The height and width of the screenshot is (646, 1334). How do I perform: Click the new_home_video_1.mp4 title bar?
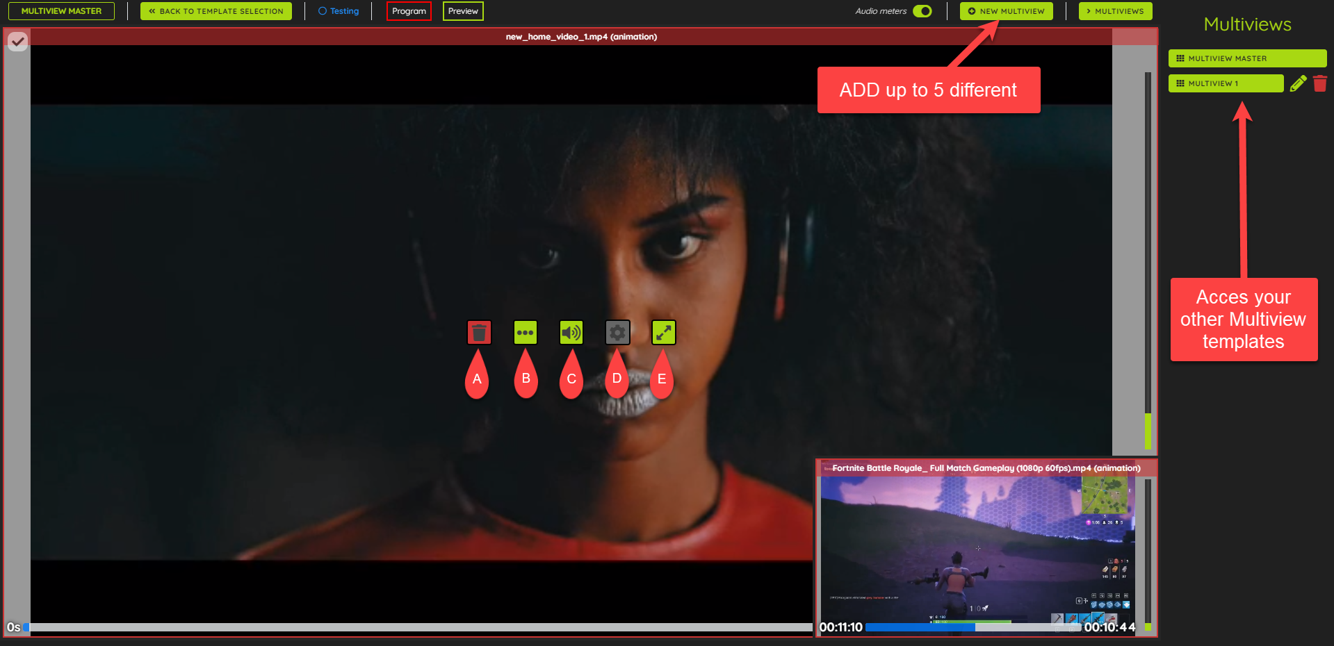point(581,37)
